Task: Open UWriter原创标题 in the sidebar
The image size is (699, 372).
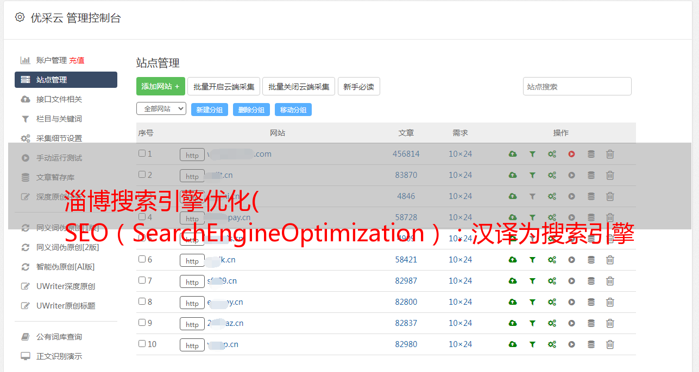Action: (66, 306)
